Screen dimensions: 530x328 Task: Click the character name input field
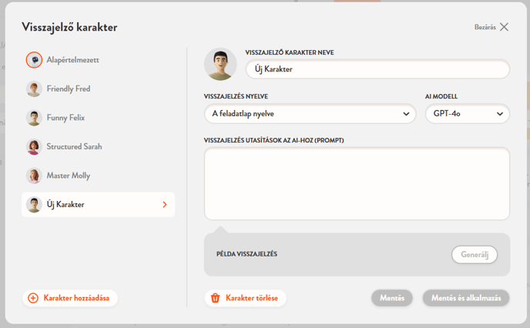coord(377,69)
